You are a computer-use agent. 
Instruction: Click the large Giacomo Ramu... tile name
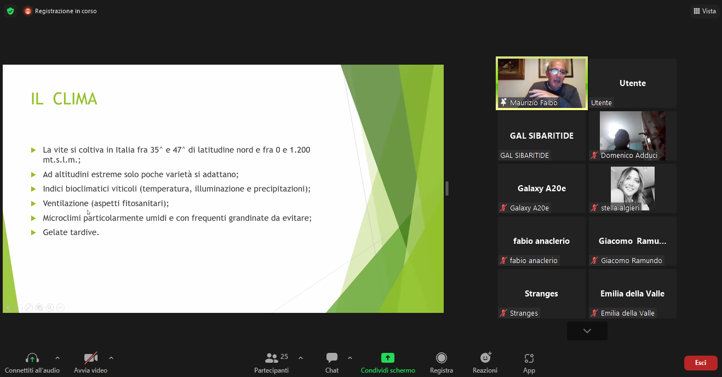(633, 241)
